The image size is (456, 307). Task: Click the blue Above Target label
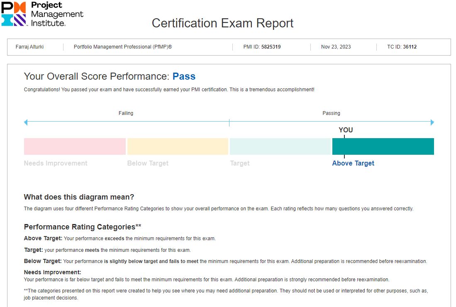pyautogui.click(x=353, y=163)
